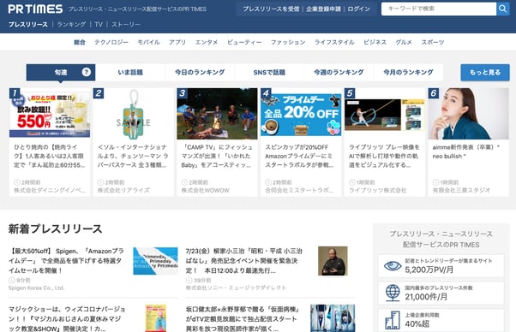Click company name ライブリッツ株式会社

tap(378, 190)
